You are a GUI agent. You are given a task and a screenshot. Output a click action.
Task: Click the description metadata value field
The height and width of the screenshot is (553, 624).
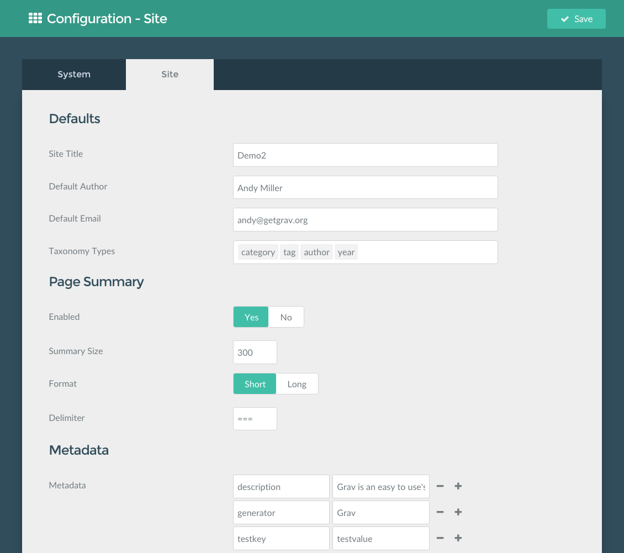click(x=381, y=487)
